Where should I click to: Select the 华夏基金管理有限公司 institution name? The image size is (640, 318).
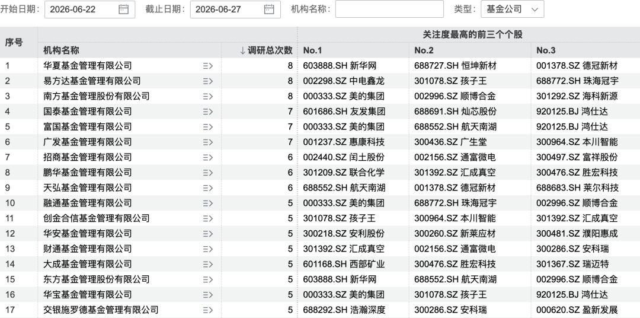87,66
